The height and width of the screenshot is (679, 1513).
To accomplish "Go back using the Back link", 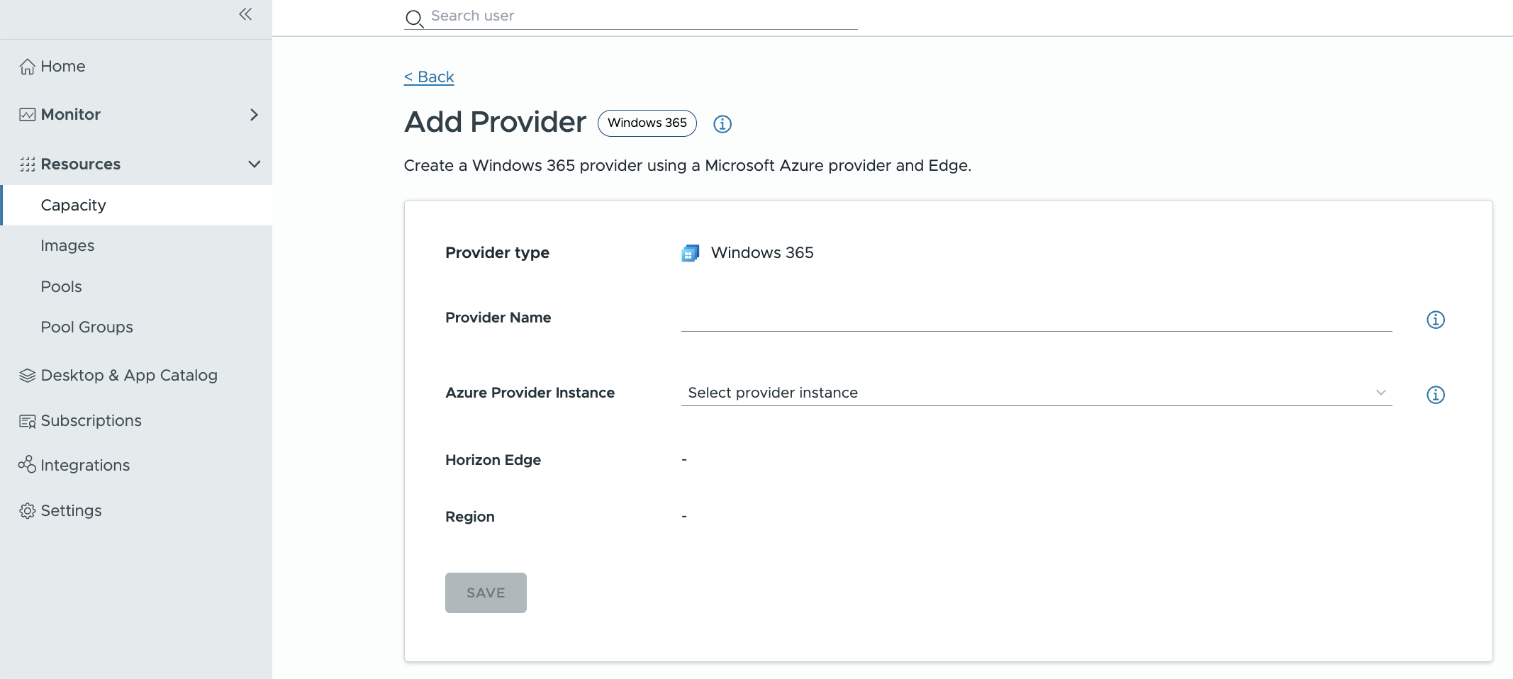I will point(429,77).
